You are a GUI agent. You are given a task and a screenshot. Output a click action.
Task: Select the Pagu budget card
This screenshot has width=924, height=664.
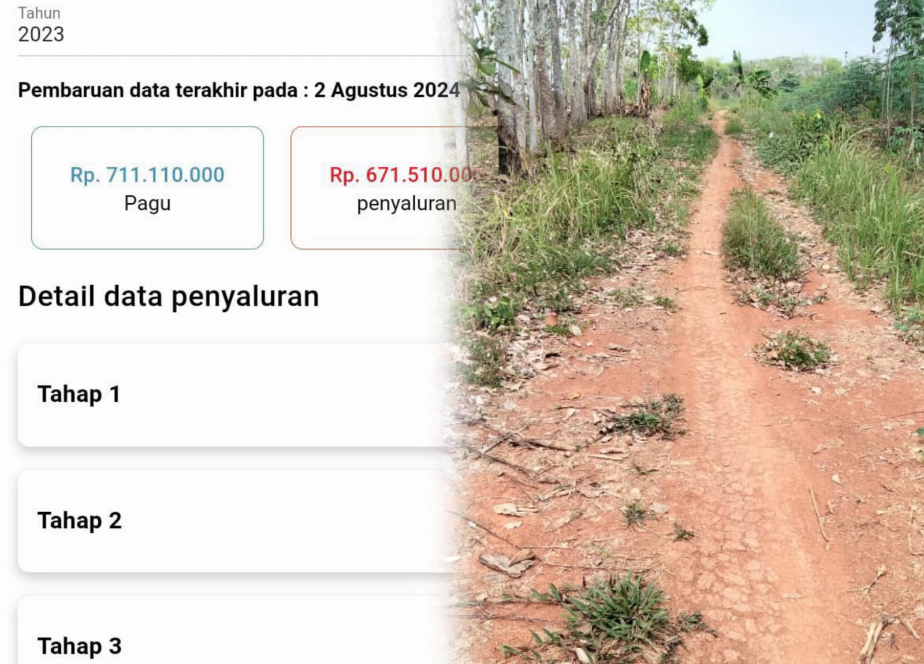pyautogui.click(x=147, y=188)
